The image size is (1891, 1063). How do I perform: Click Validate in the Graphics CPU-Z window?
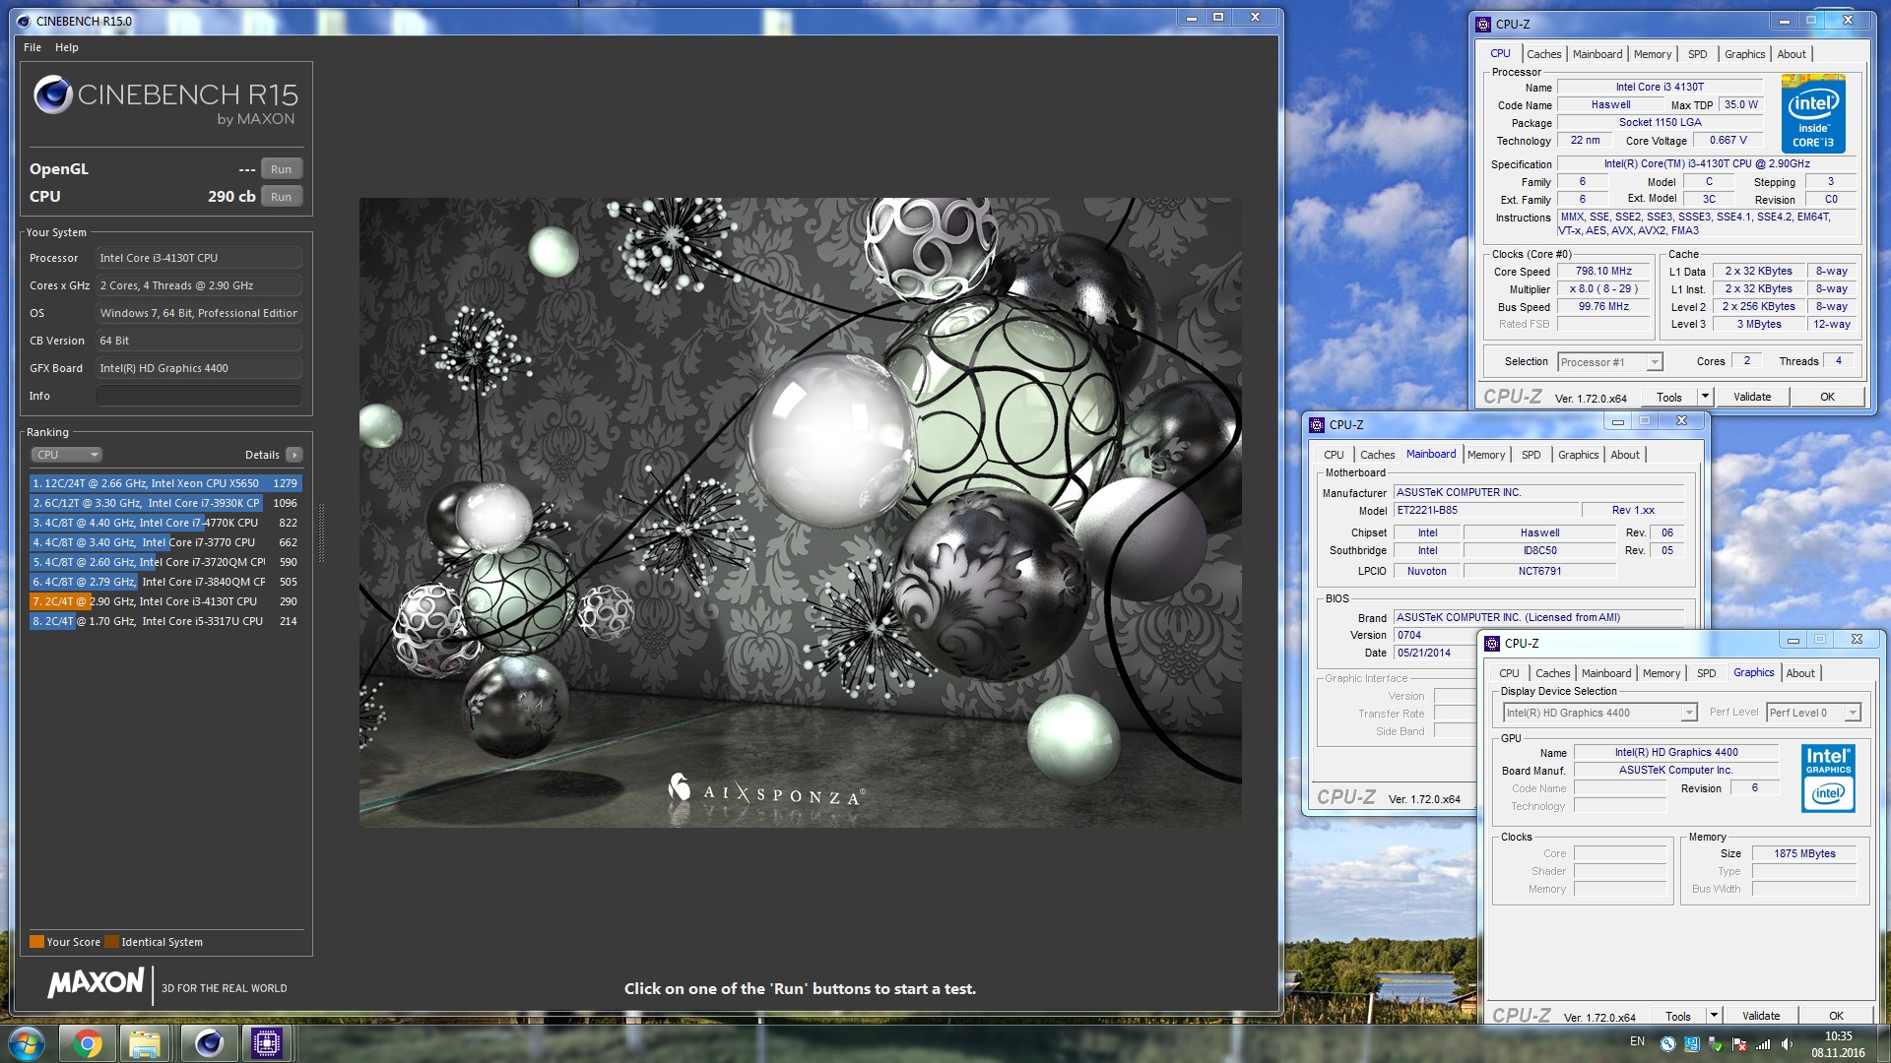1761,1016
